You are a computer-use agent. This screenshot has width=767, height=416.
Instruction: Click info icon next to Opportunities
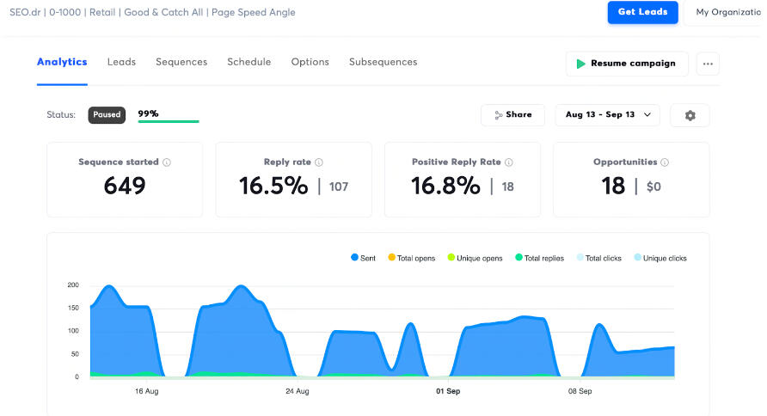[x=665, y=162]
